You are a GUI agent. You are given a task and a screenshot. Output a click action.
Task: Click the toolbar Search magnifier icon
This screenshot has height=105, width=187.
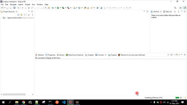click(x=175, y=8)
